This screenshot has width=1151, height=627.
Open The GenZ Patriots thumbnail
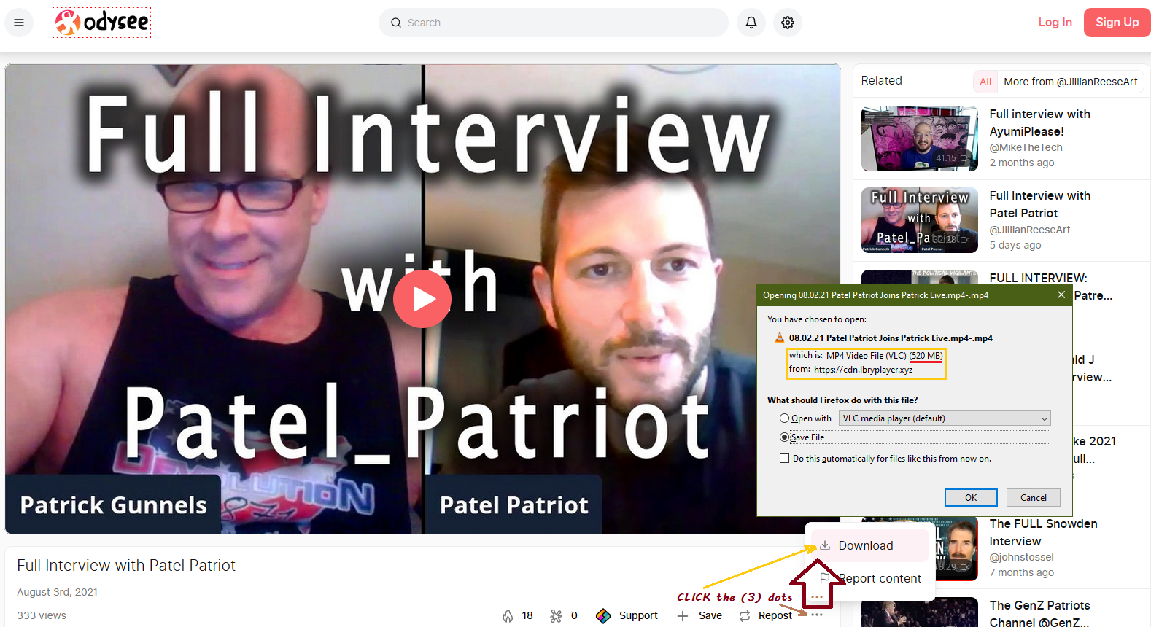click(x=919, y=612)
